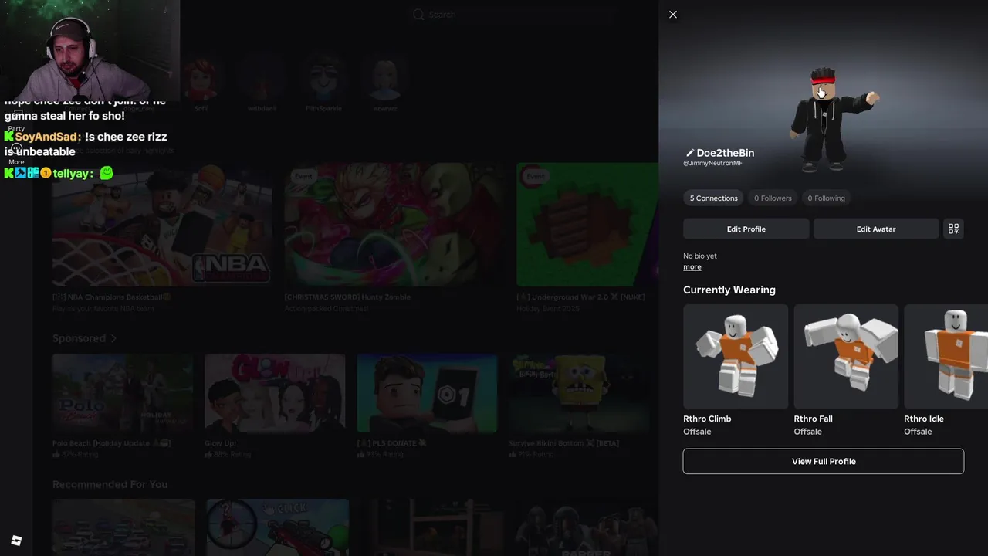
Task: Close the profile side panel
Action: [x=673, y=14]
